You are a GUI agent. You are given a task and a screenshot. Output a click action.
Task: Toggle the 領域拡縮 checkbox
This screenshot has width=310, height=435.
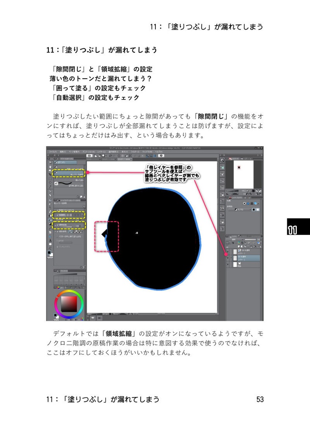57,225
